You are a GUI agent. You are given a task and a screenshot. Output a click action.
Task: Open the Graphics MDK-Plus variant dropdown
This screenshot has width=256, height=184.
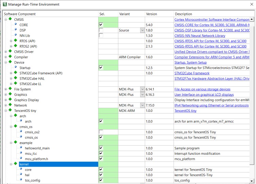pyautogui.click(x=142, y=95)
